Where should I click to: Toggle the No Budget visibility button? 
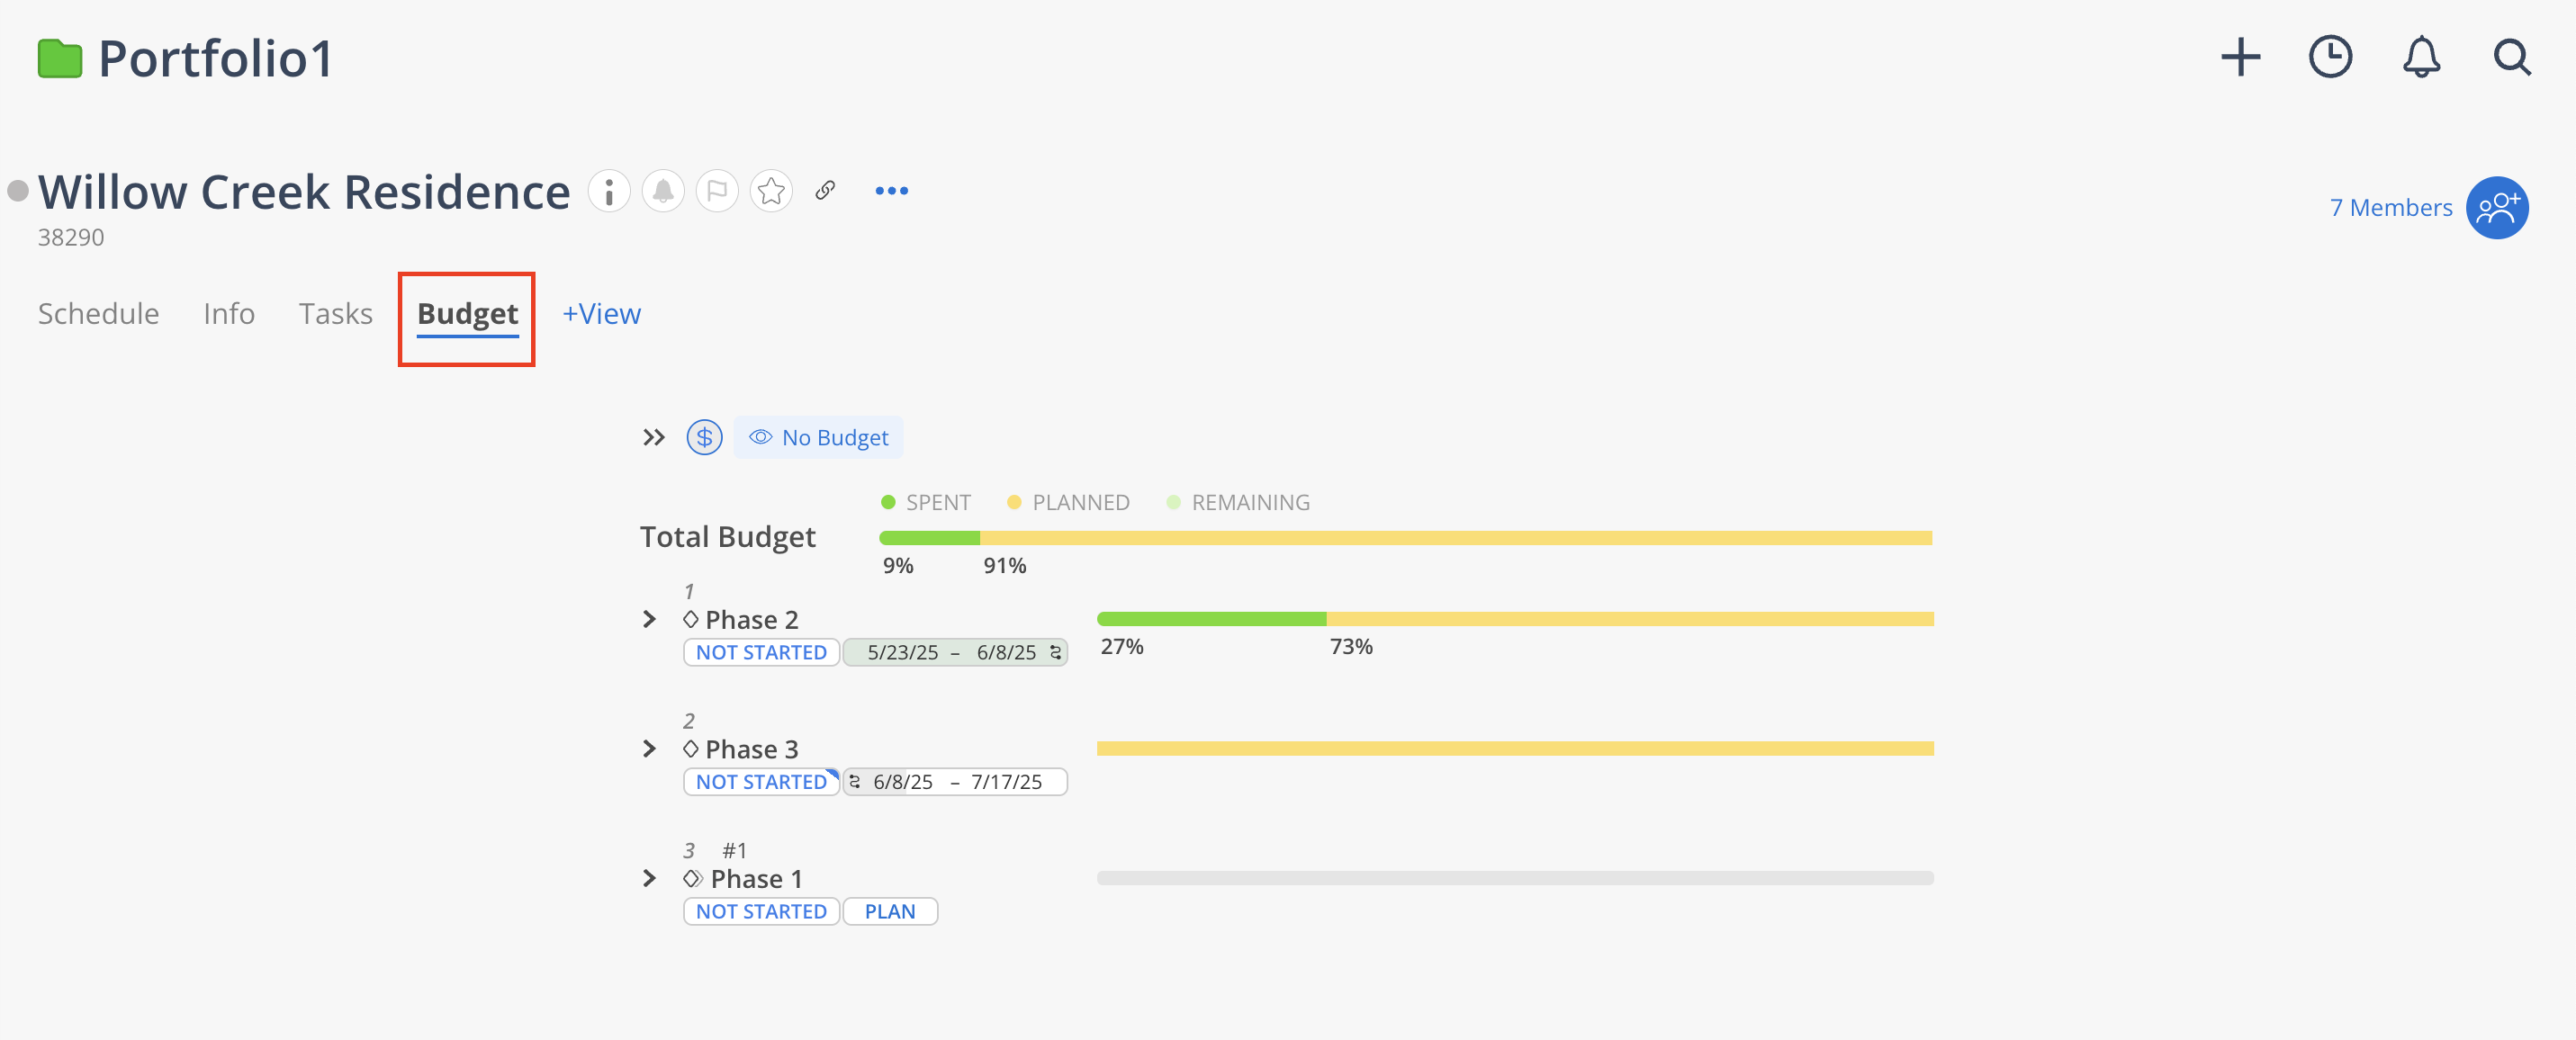click(818, 437)
